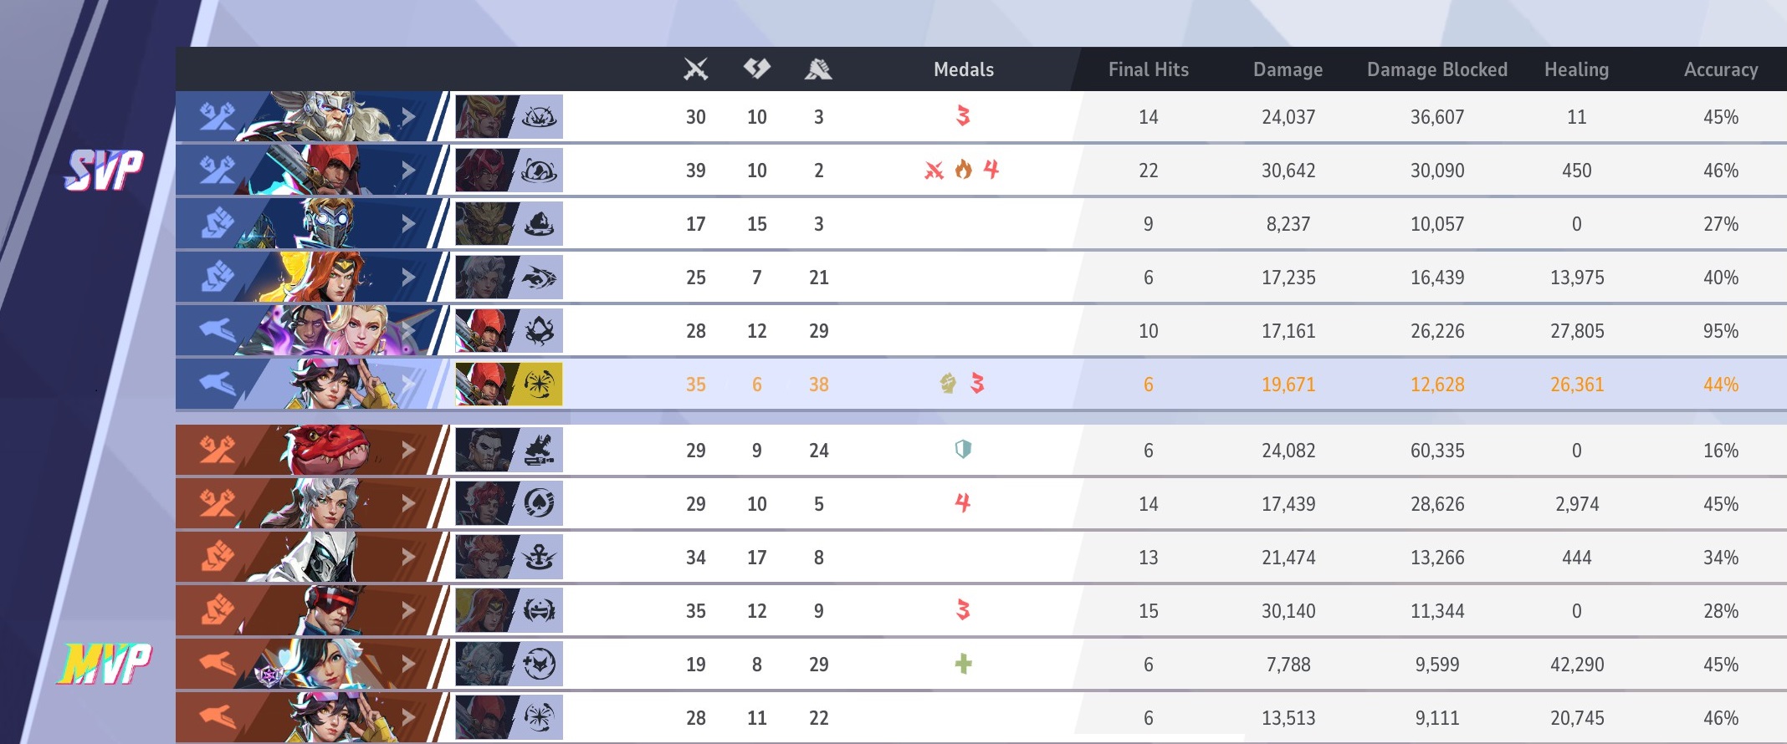Click the deaths broken-heart column icon

[757, 69]
